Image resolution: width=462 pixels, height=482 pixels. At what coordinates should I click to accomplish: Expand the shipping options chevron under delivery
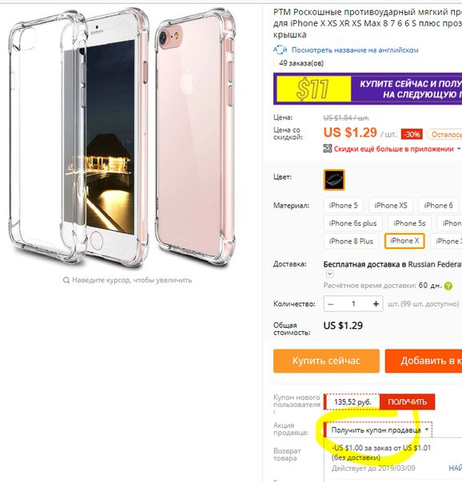point(329,274)
